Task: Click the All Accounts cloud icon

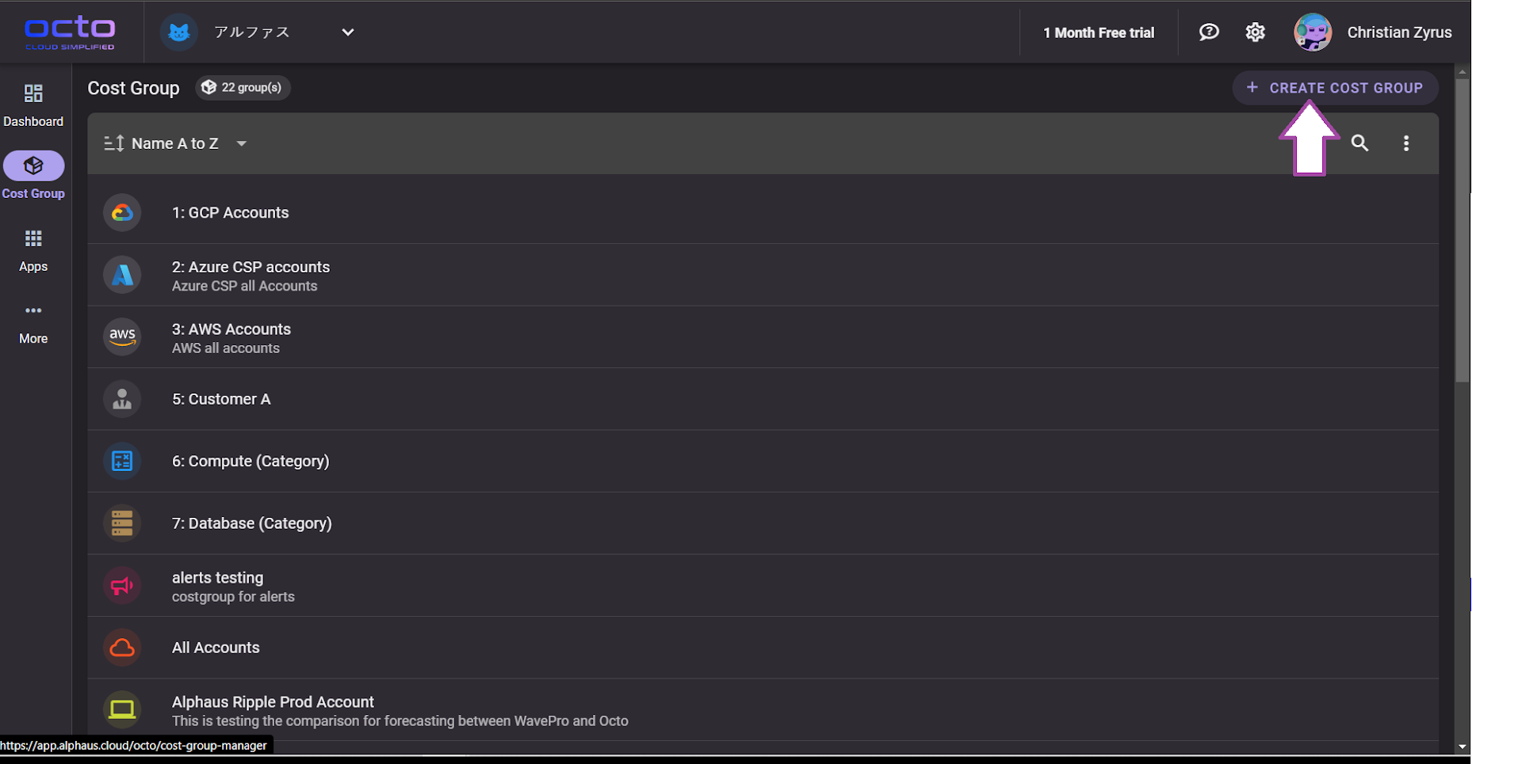Action: click(x=122, y=648)
